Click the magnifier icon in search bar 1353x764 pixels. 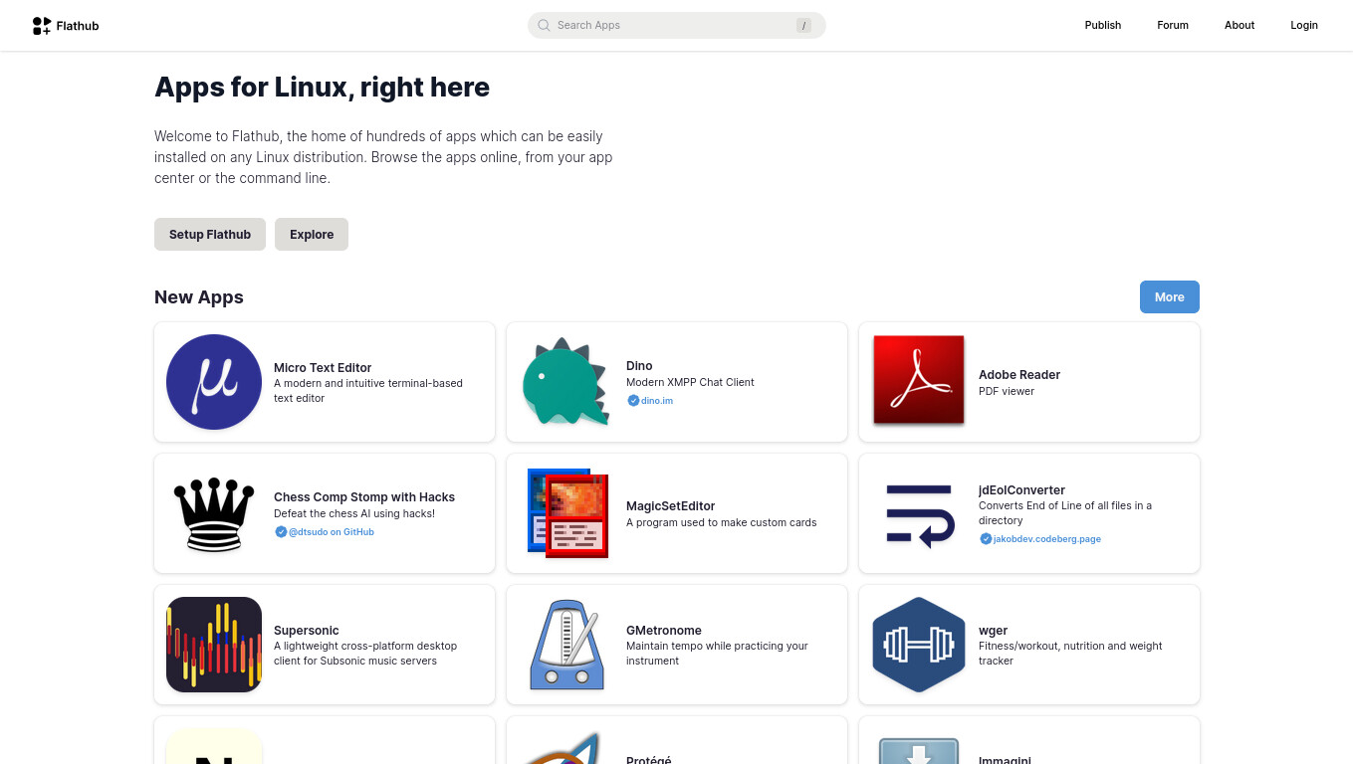point(544,26)
